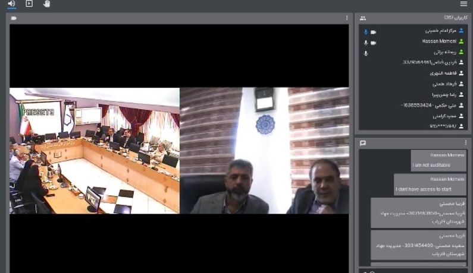Click the avatar next to the 1638553424 user

point(461,106)
